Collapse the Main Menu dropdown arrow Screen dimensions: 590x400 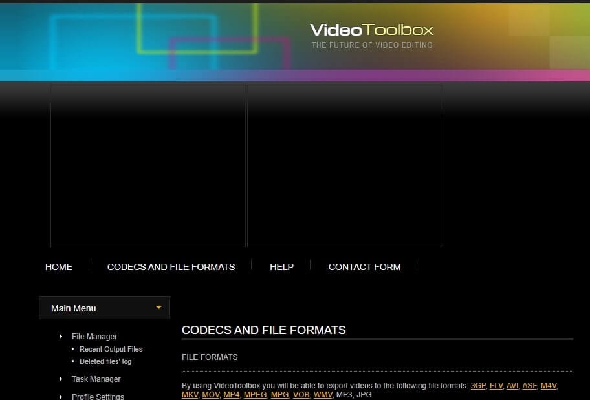158,308
